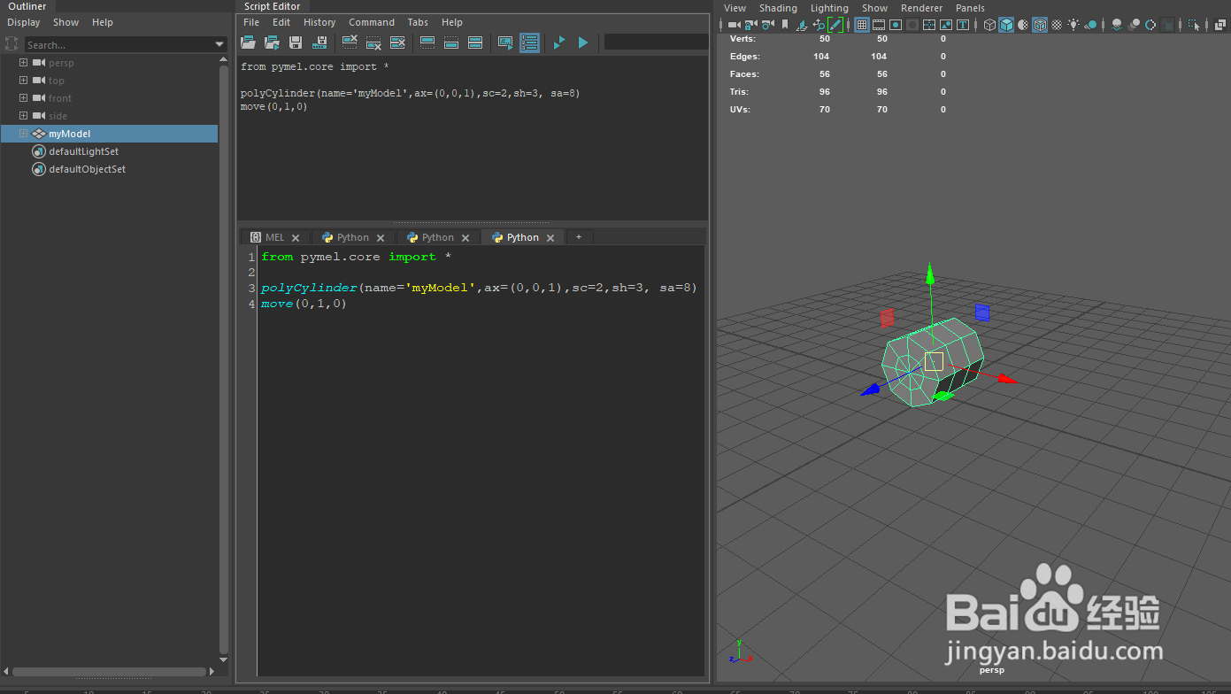1231x694 pixels.
Task: Toggle the viewport Grid display
Action: point(862,25)
